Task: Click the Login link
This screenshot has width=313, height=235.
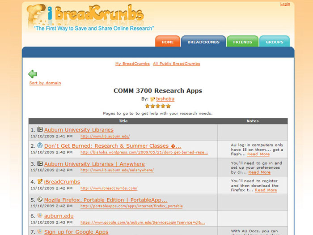Action: tap(285, 4)
